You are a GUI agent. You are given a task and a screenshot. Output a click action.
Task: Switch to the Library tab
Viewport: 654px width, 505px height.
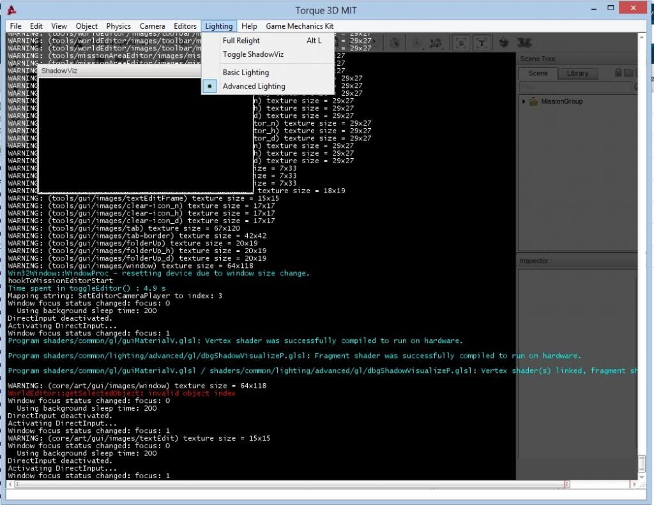pyautogui.click(x=577, y=73)
